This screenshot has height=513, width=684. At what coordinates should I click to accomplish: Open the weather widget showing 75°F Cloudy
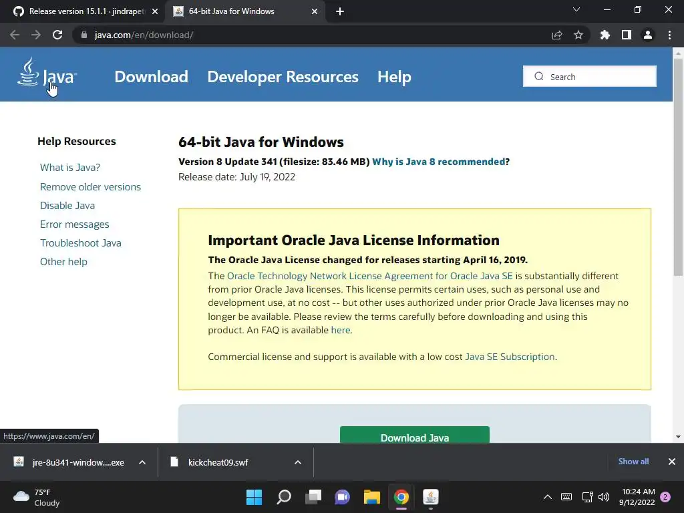tap(37, 497)
